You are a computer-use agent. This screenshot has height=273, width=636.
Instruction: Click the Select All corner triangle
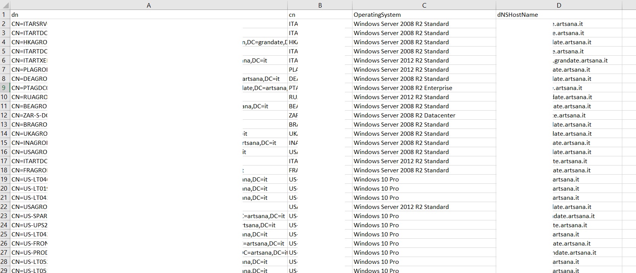pyautogui.click(x=5, y=5)
